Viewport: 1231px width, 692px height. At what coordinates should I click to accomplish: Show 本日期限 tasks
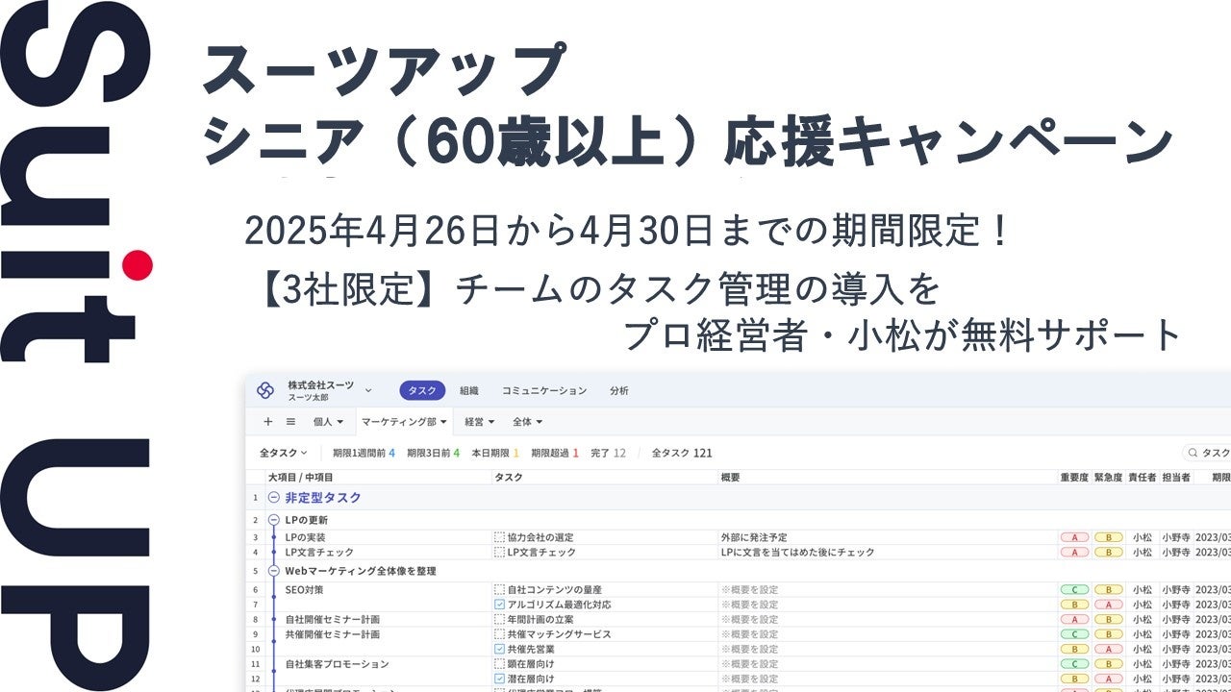tap(495, 453)
